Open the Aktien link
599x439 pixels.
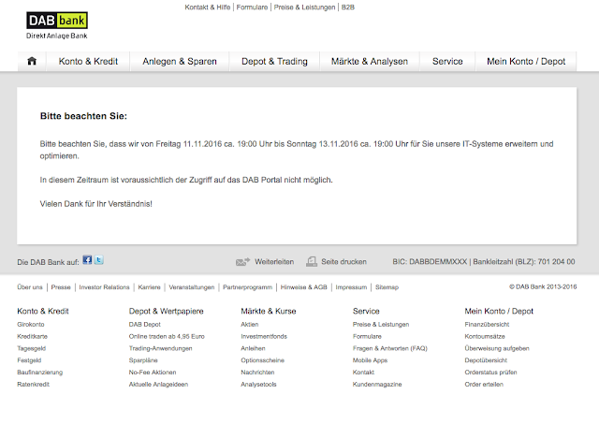[x=250, y=325]
